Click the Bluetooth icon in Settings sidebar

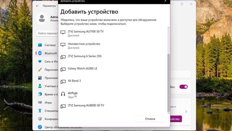40,53
